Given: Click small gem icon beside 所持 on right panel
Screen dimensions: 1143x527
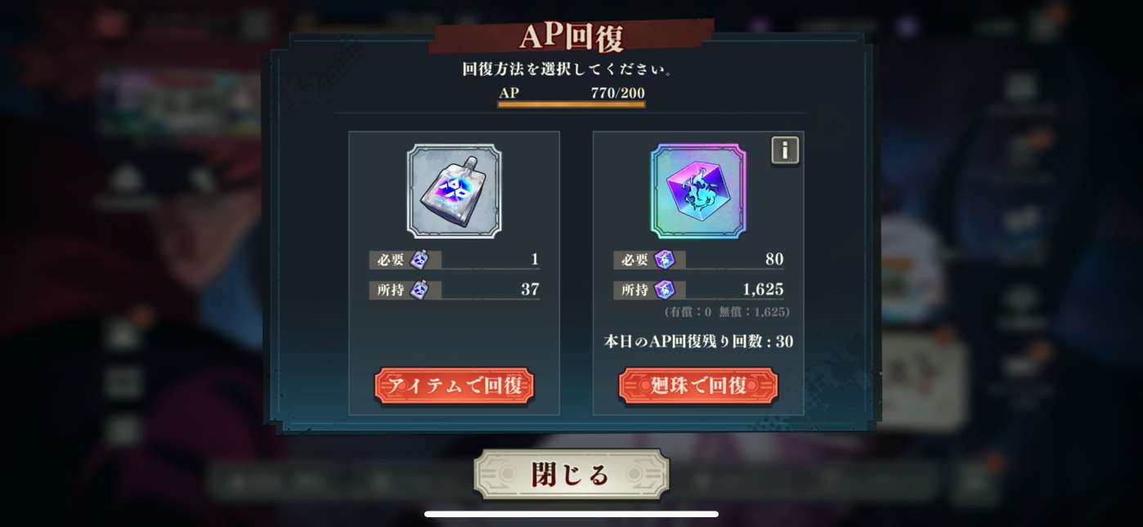Looking at the screenshot, I should pyautogui.click(x=664, y=289).
